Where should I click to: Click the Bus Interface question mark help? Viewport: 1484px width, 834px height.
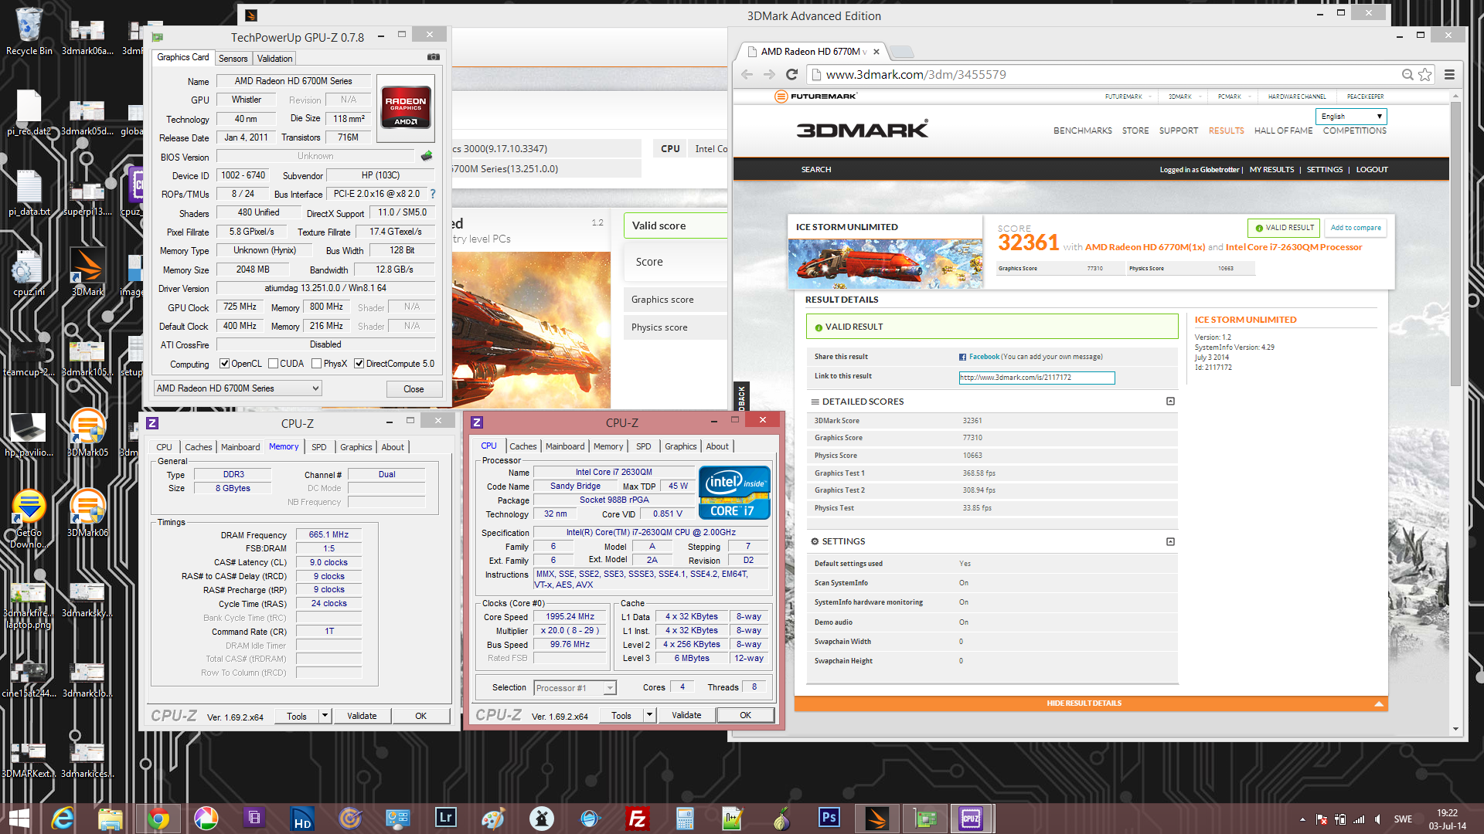pyautogui.click(x=433, y=194)
